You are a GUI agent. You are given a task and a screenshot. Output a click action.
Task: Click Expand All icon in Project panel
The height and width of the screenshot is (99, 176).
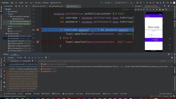19,6
